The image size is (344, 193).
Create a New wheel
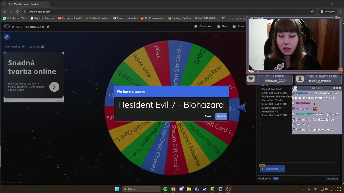[222, 26]
